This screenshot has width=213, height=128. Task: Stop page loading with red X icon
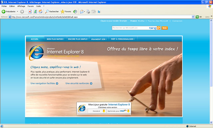(x=30, y=12)
